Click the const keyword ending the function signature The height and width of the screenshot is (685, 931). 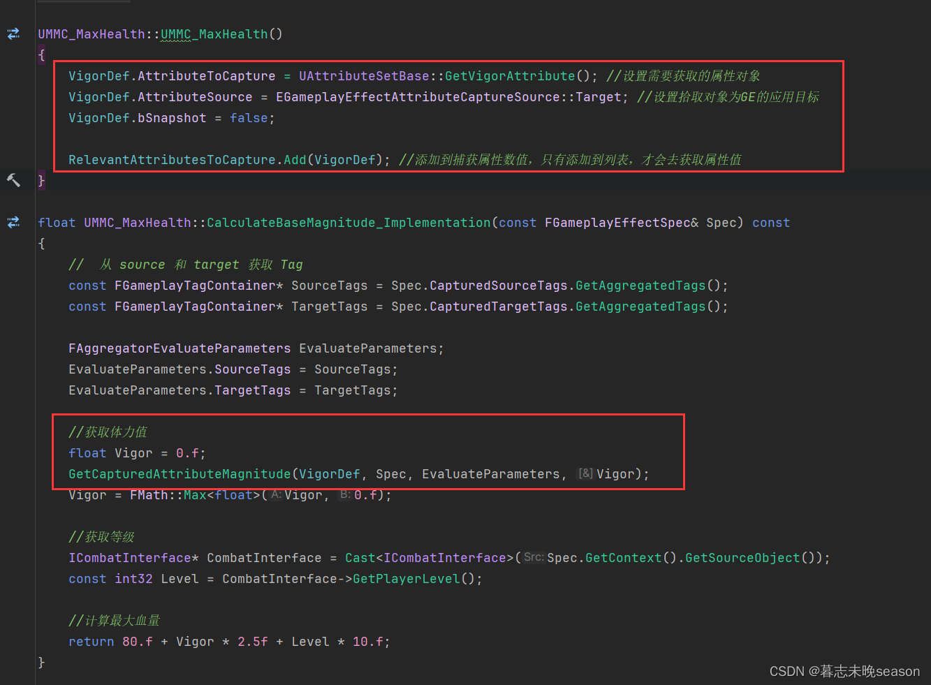click(x=771, y=222)
